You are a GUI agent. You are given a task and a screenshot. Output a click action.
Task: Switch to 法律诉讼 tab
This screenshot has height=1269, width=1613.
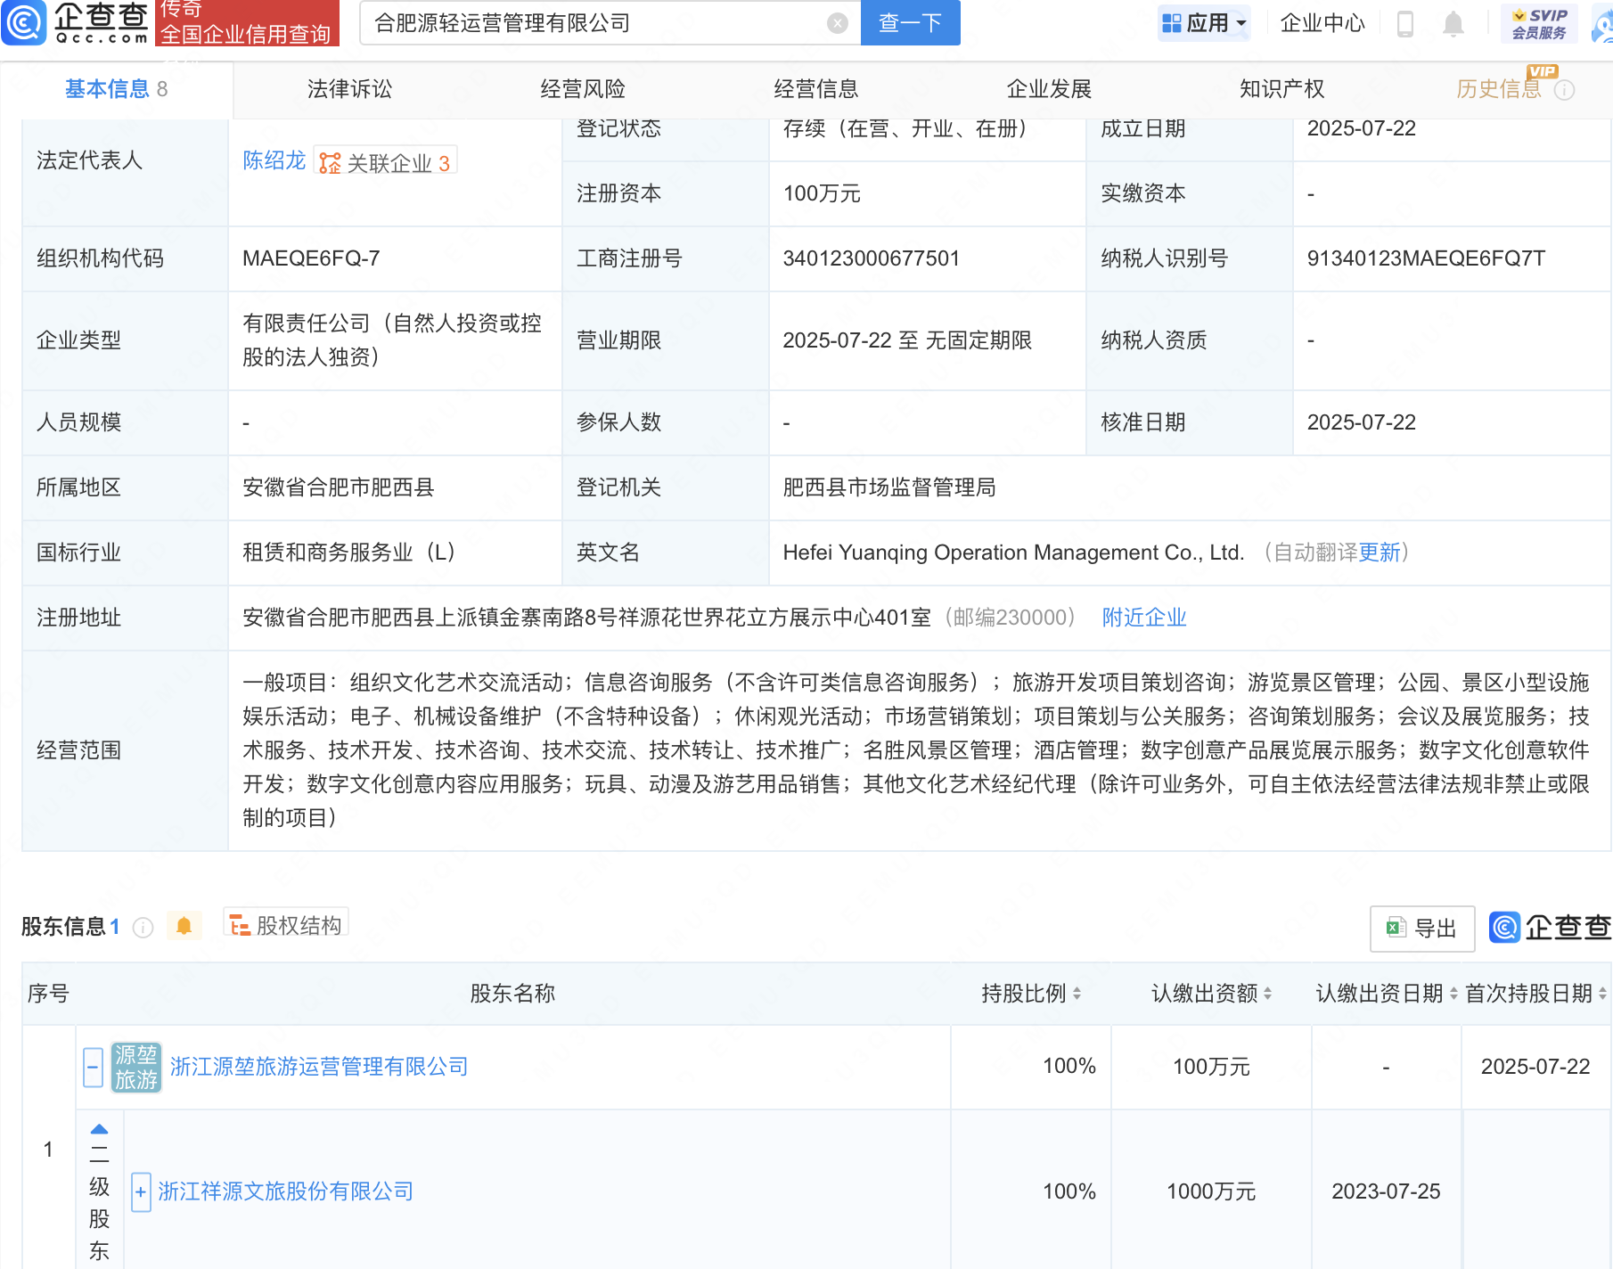pos(349,89)
